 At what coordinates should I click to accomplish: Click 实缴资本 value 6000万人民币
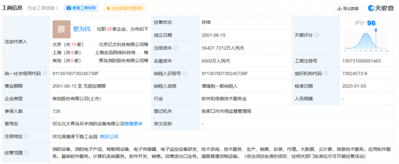pyautogui.click(x=216, y=61)
